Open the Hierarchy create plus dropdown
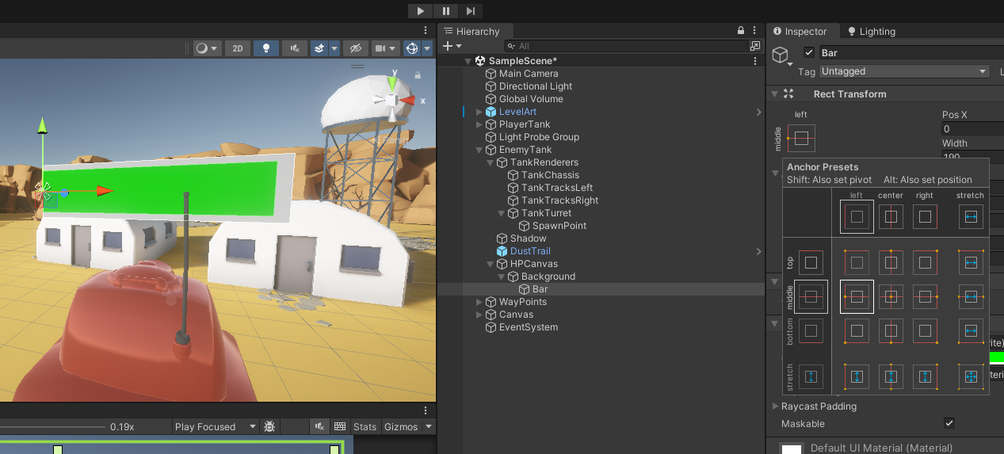 point(452,47)
